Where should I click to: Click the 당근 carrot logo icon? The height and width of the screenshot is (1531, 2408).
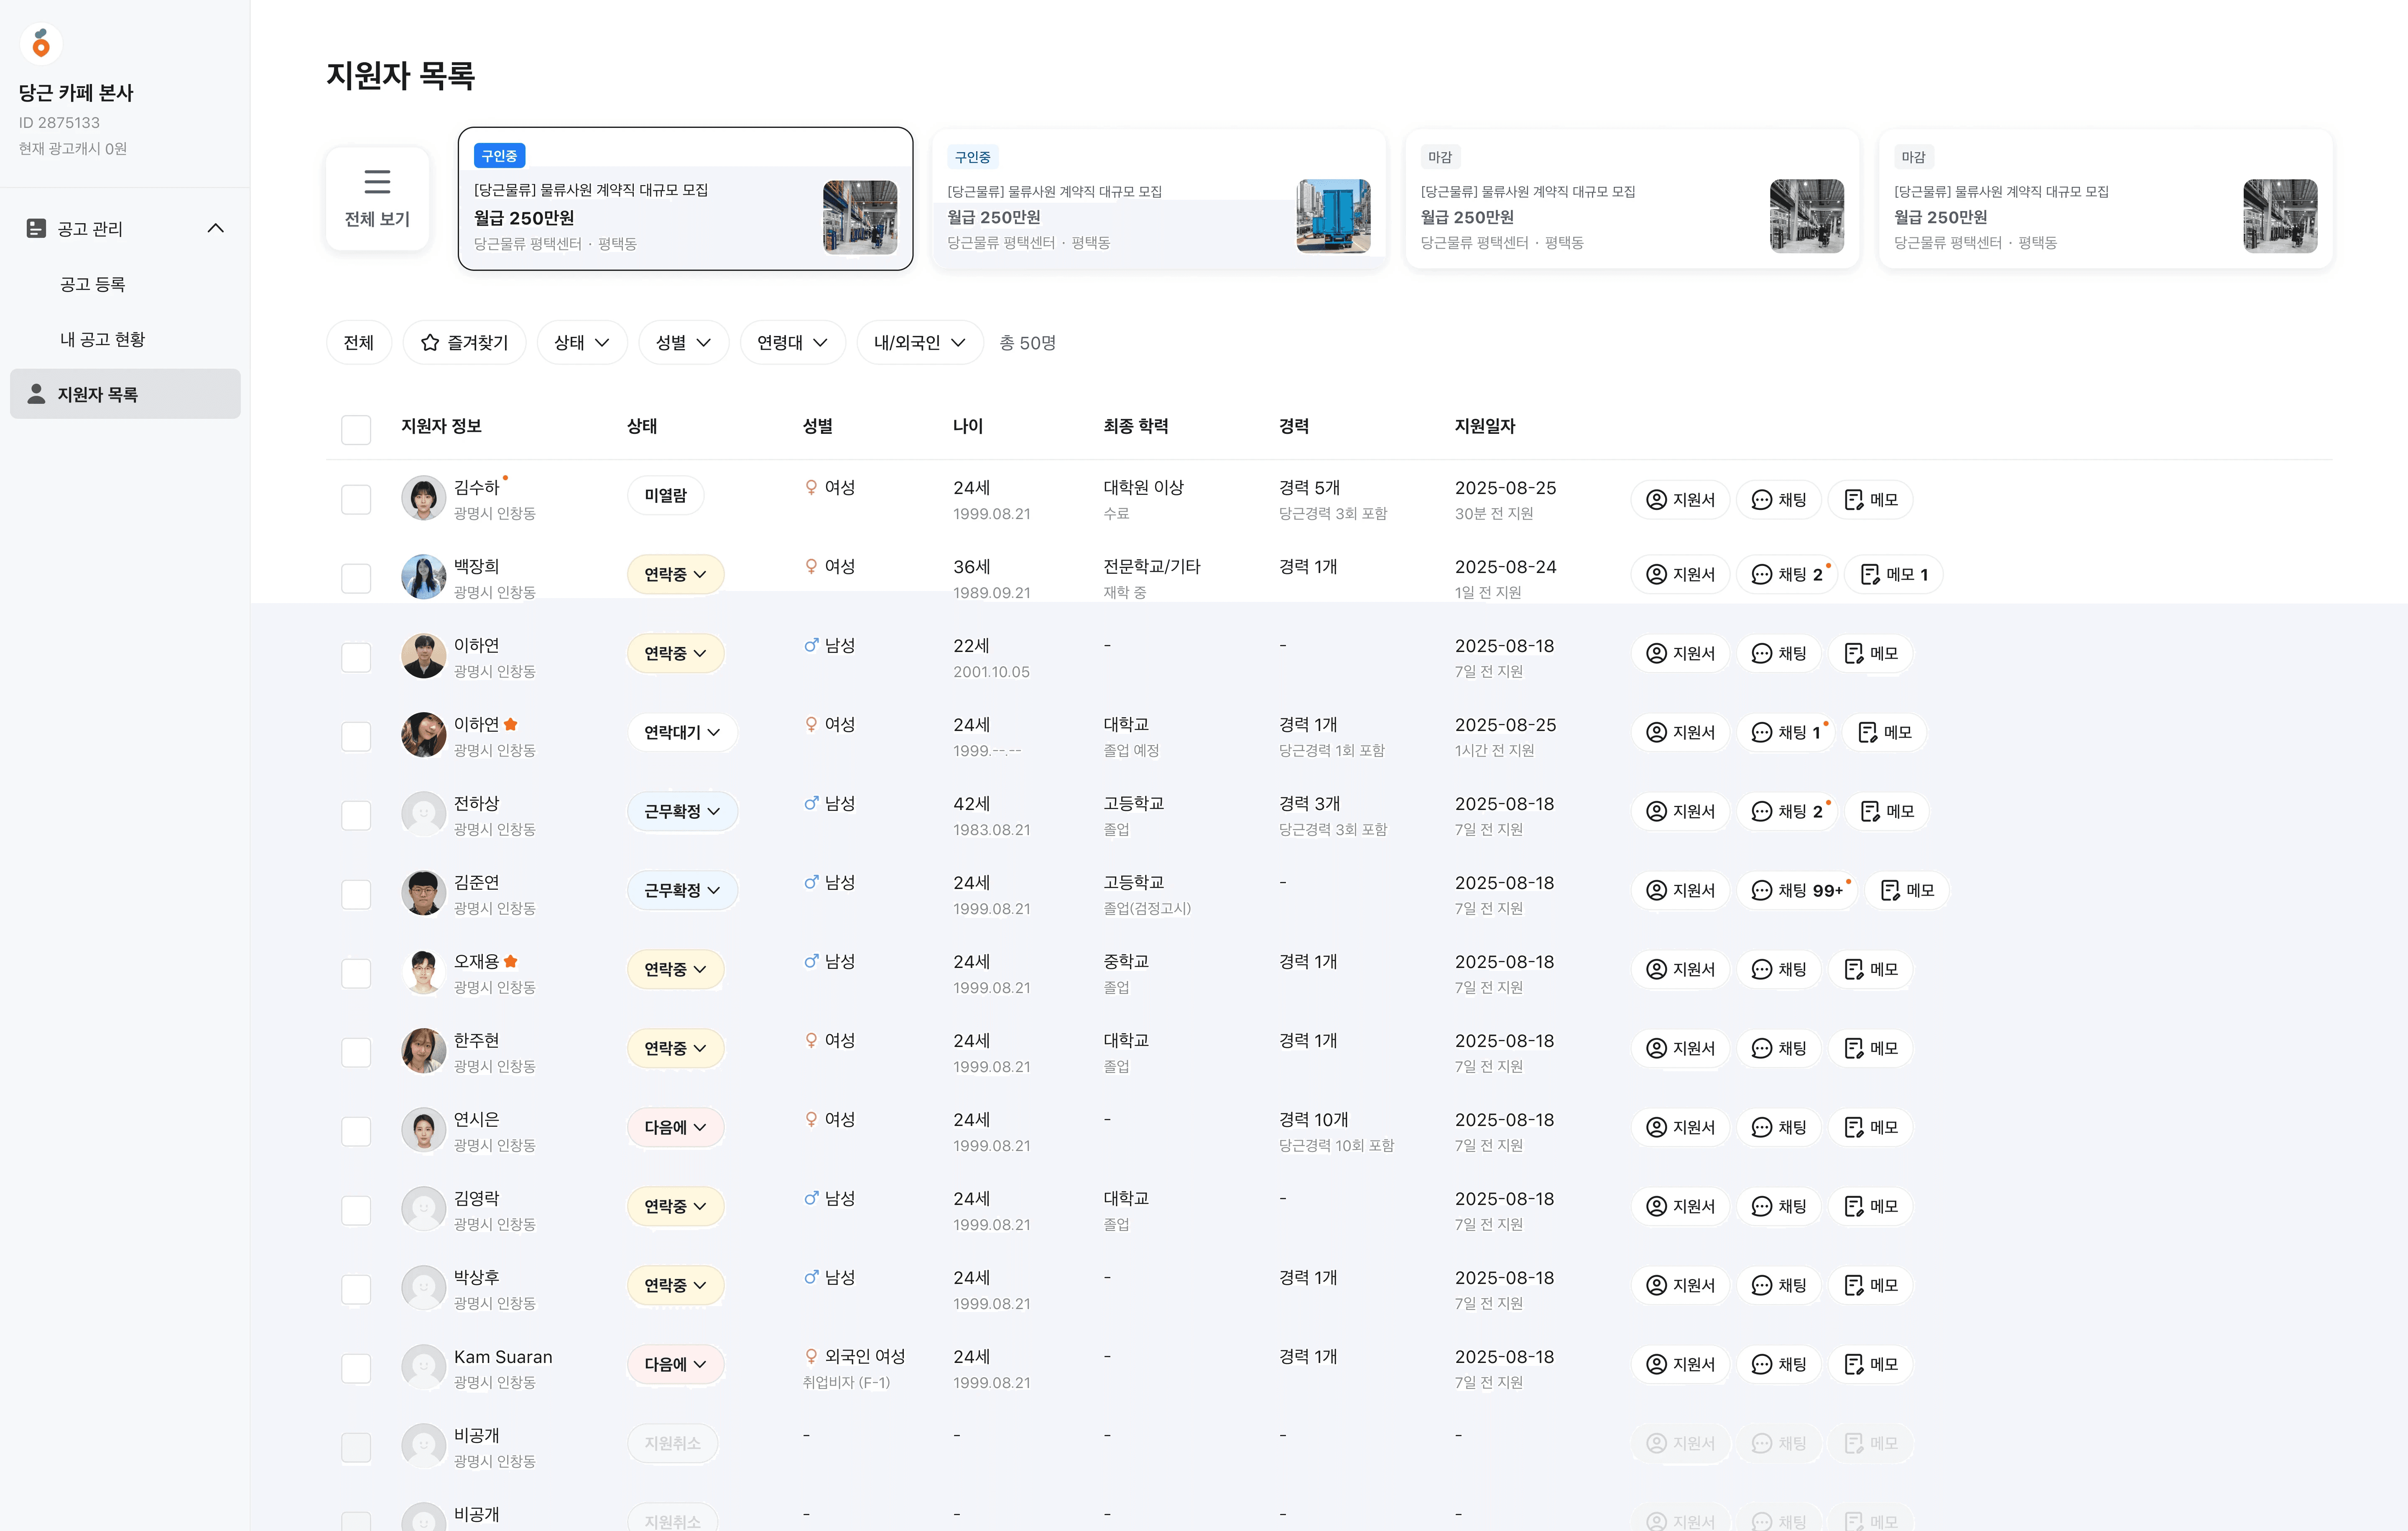(41, 43)
